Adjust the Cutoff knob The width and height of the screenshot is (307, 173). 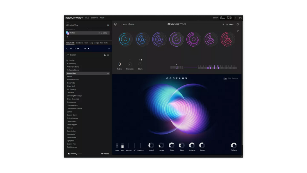click(151, 145)
